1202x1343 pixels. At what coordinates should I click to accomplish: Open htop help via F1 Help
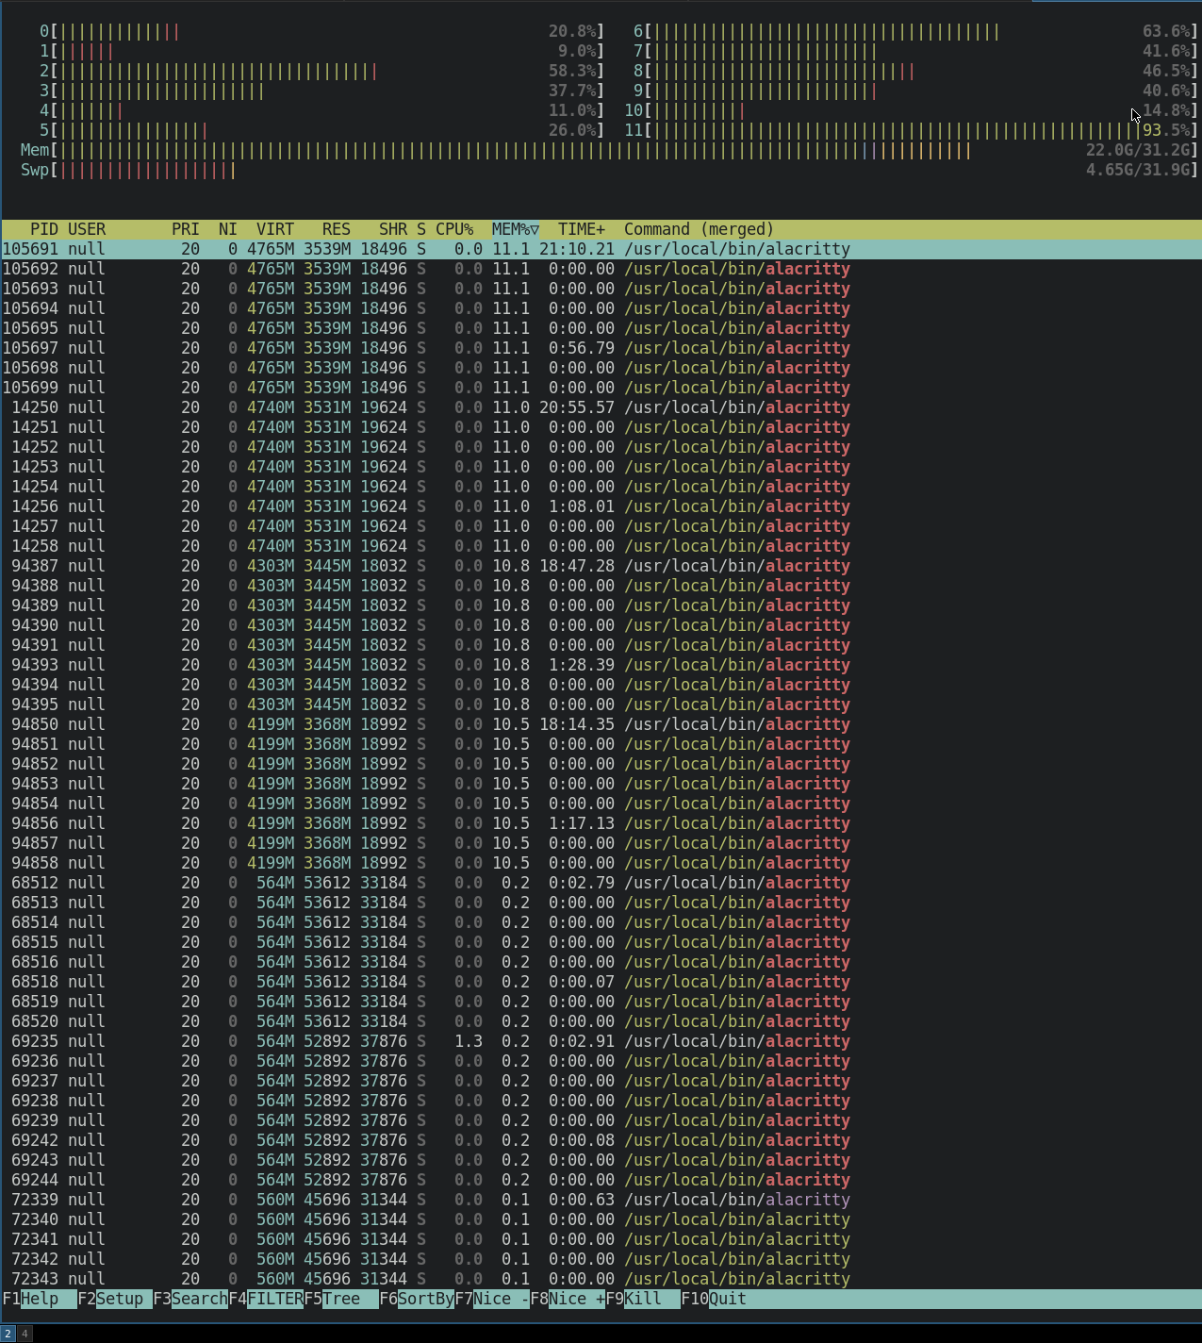click(33, 1299)
